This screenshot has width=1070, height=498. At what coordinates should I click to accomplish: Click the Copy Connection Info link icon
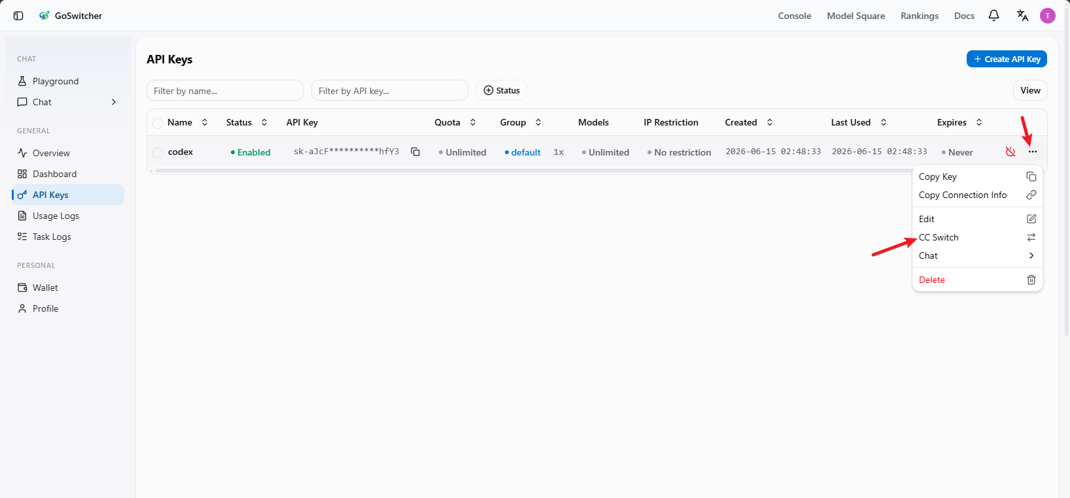coord(1031,195)
